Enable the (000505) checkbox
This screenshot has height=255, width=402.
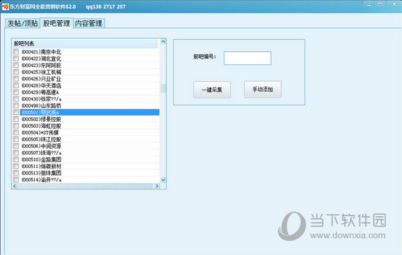pos(16,139)
